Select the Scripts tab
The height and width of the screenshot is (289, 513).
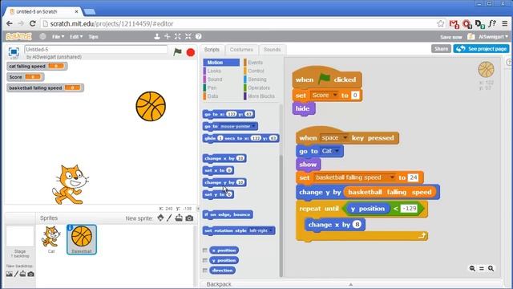click(212, 50)
